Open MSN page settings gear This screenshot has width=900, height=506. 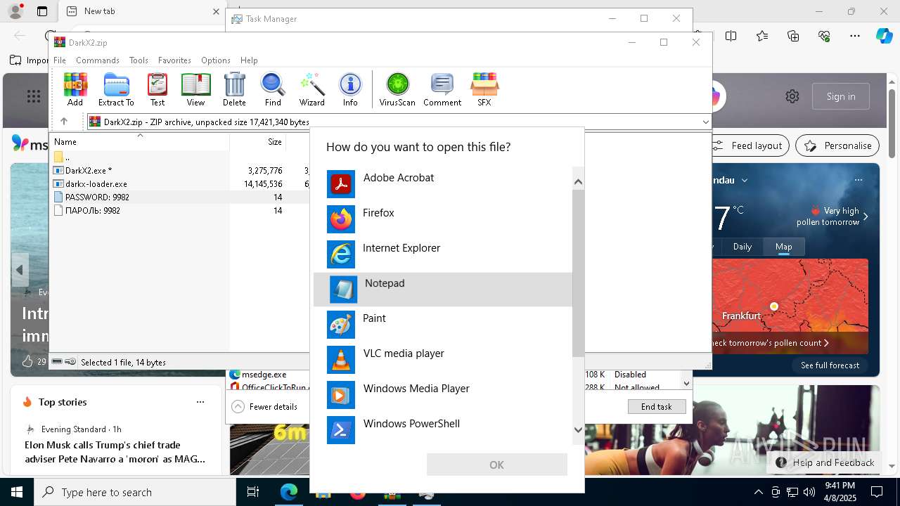pyautogui.click(x=792, y=96)
